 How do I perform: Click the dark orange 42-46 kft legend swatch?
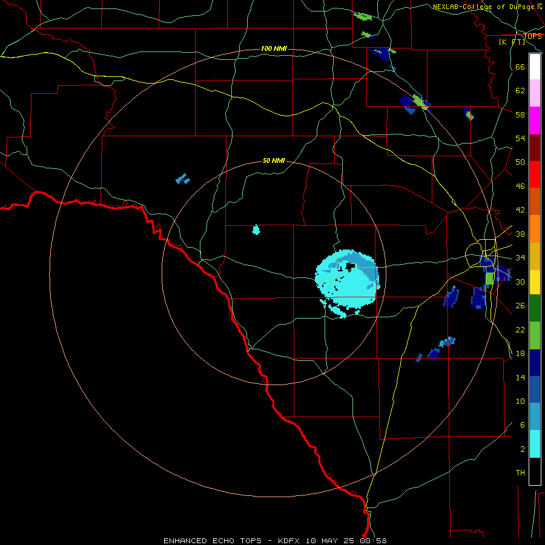point(535,202)
